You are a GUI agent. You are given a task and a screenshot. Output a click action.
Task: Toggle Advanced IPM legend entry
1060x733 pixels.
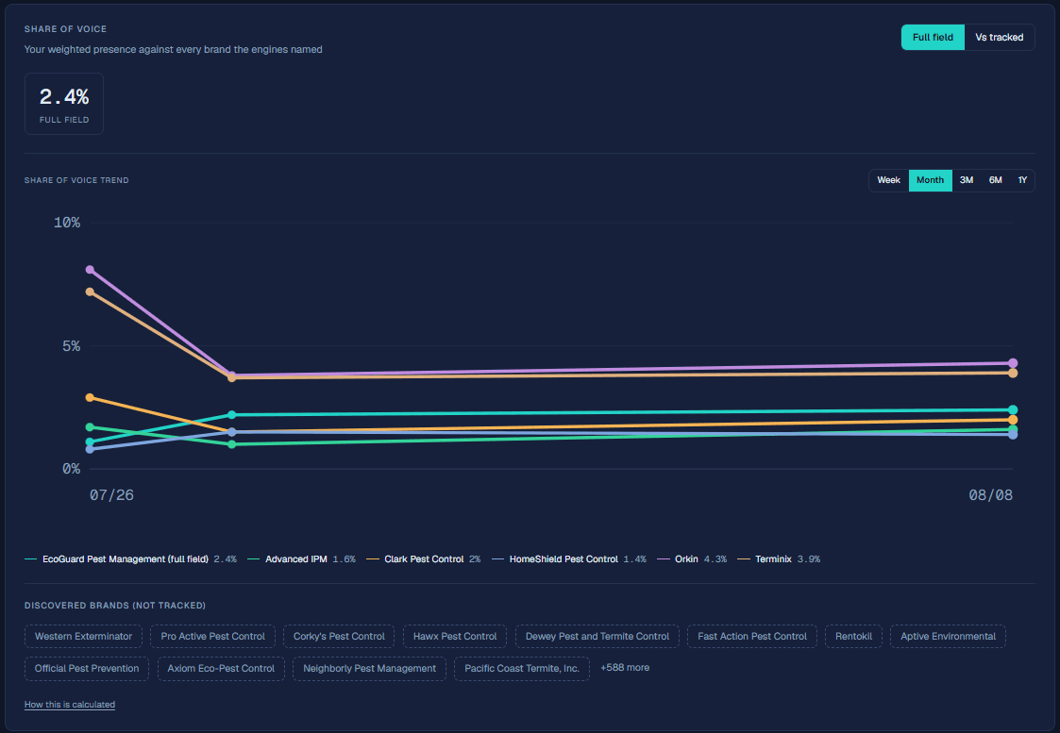pos(301,559)
